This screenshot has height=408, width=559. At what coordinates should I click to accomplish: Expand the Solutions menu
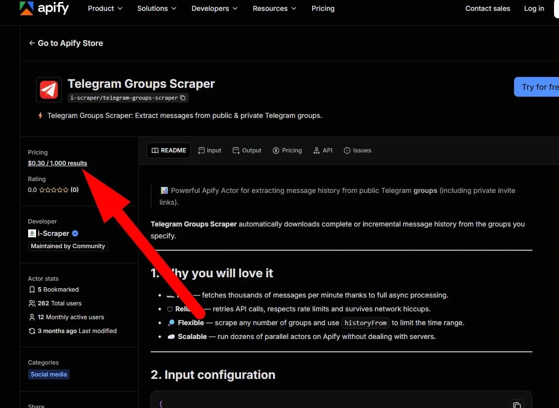[x=157, y=8]
